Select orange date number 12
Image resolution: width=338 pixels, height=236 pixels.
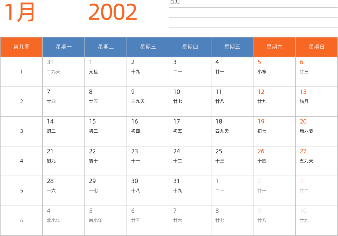point(261,92)
